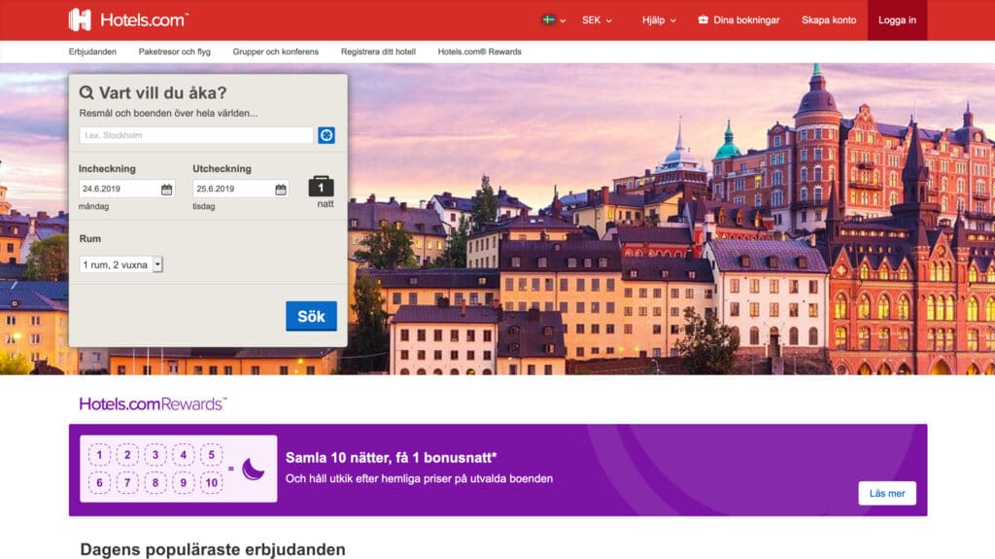Open Registrera ditt hotell
This screenshot has width=995, height=559.
point(378,52)
